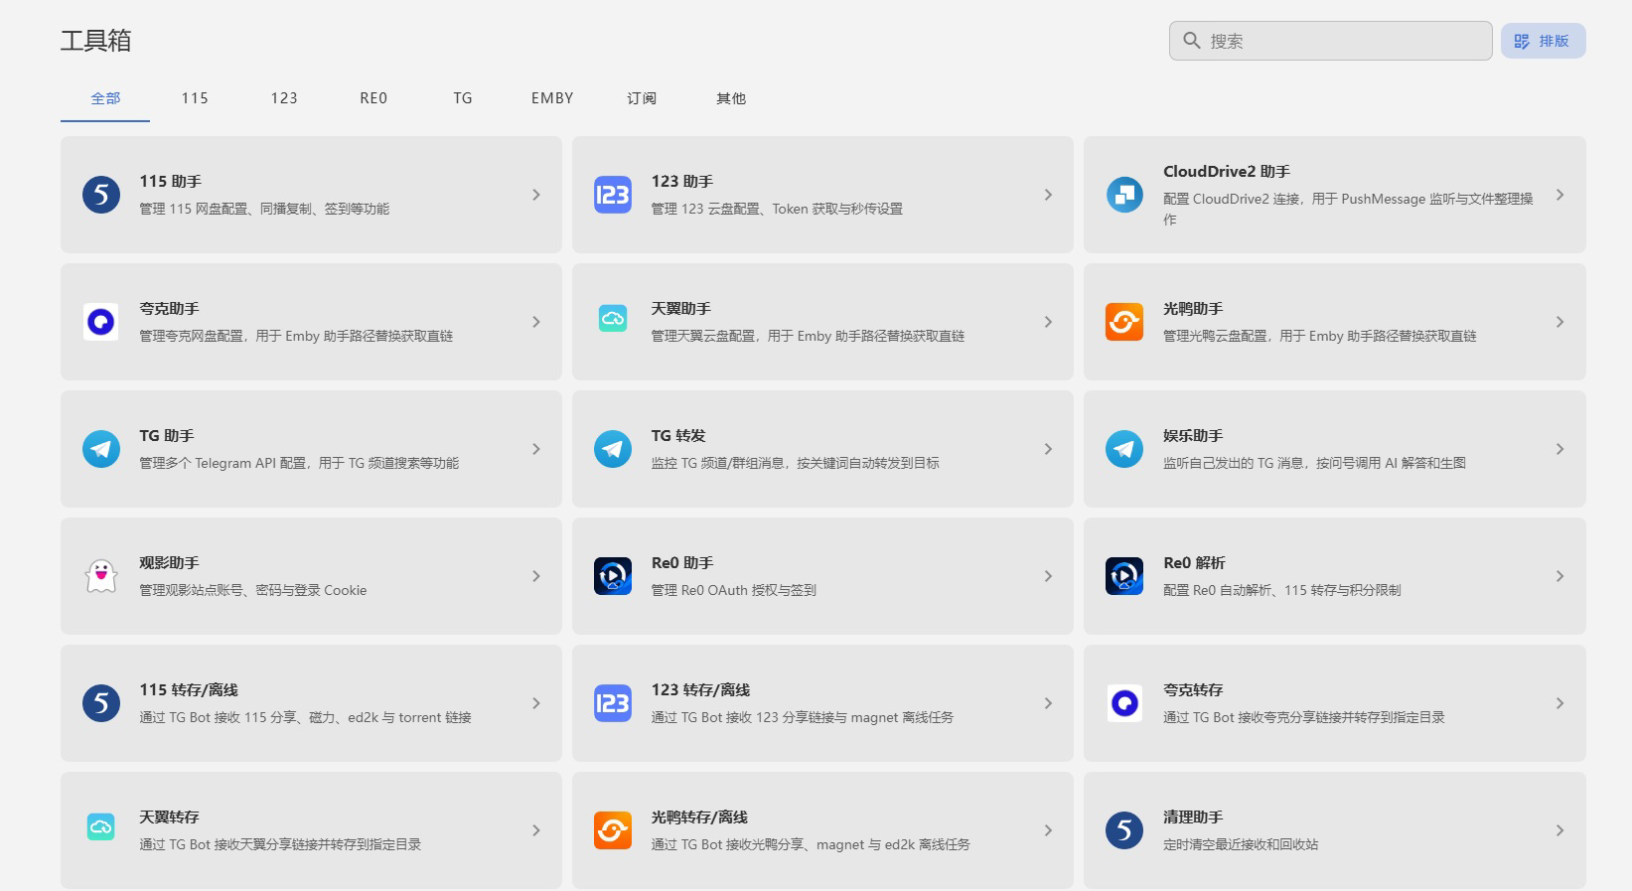The image size is (1632, 891).
Task: Switch to the 全部 tab
Action: [x=105, y=98]
